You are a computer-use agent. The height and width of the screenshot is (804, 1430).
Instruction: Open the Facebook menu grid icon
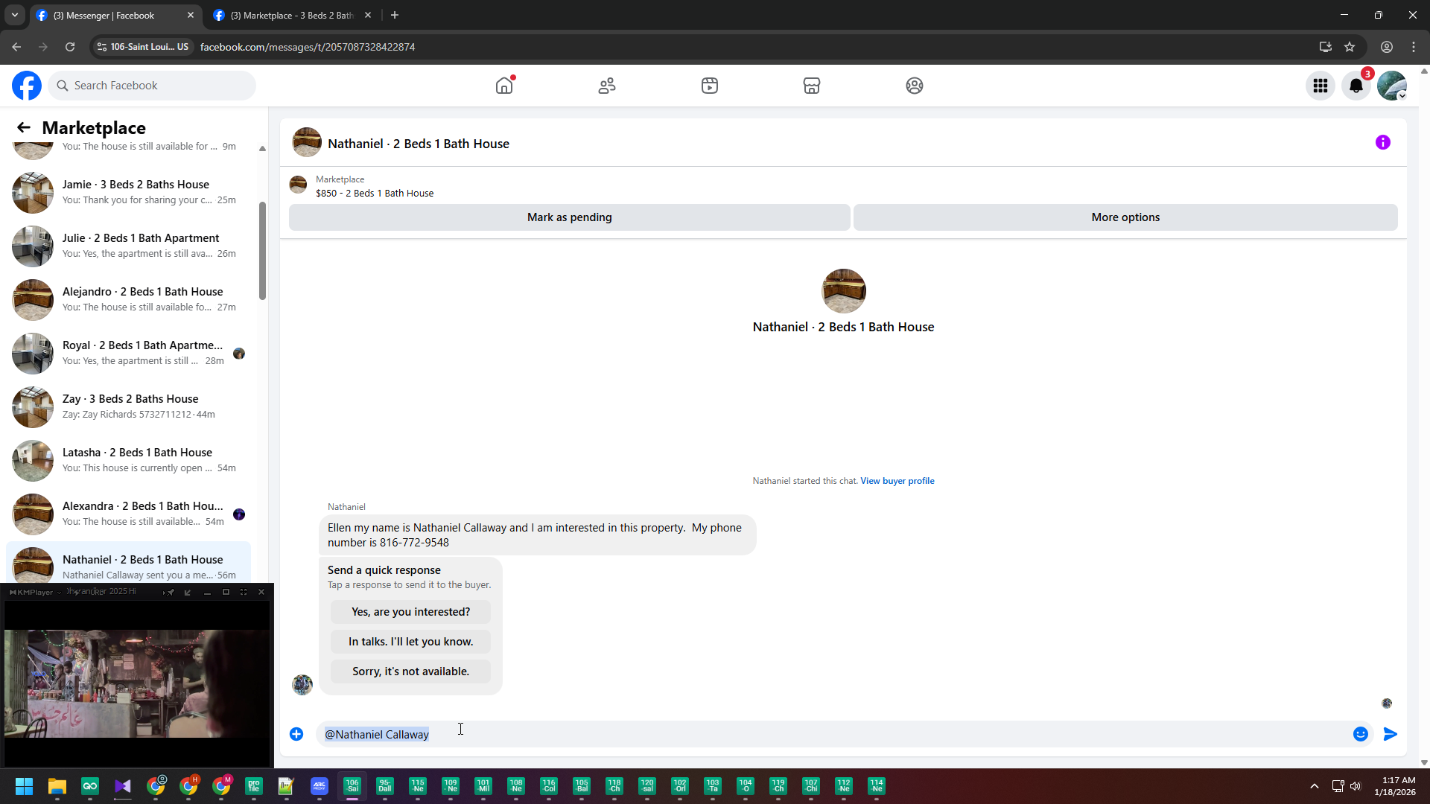point(1321,86)
